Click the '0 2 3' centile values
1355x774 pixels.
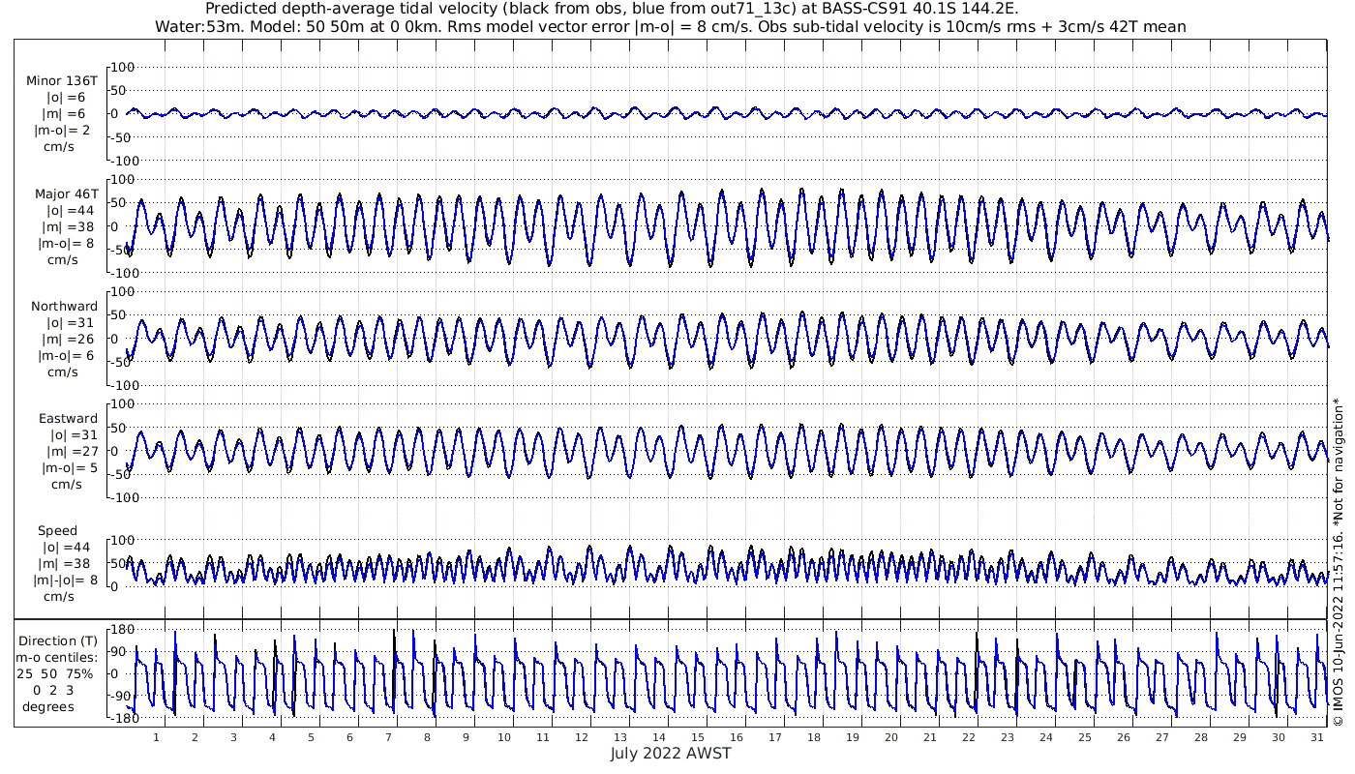tap(53, 690)
